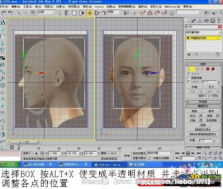Click into the weight value field 1.0
This screenshot has height=189, width=223.
[x=205, y=141]
